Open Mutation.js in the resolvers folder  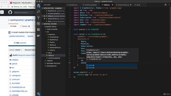click(x=53, y=40)
